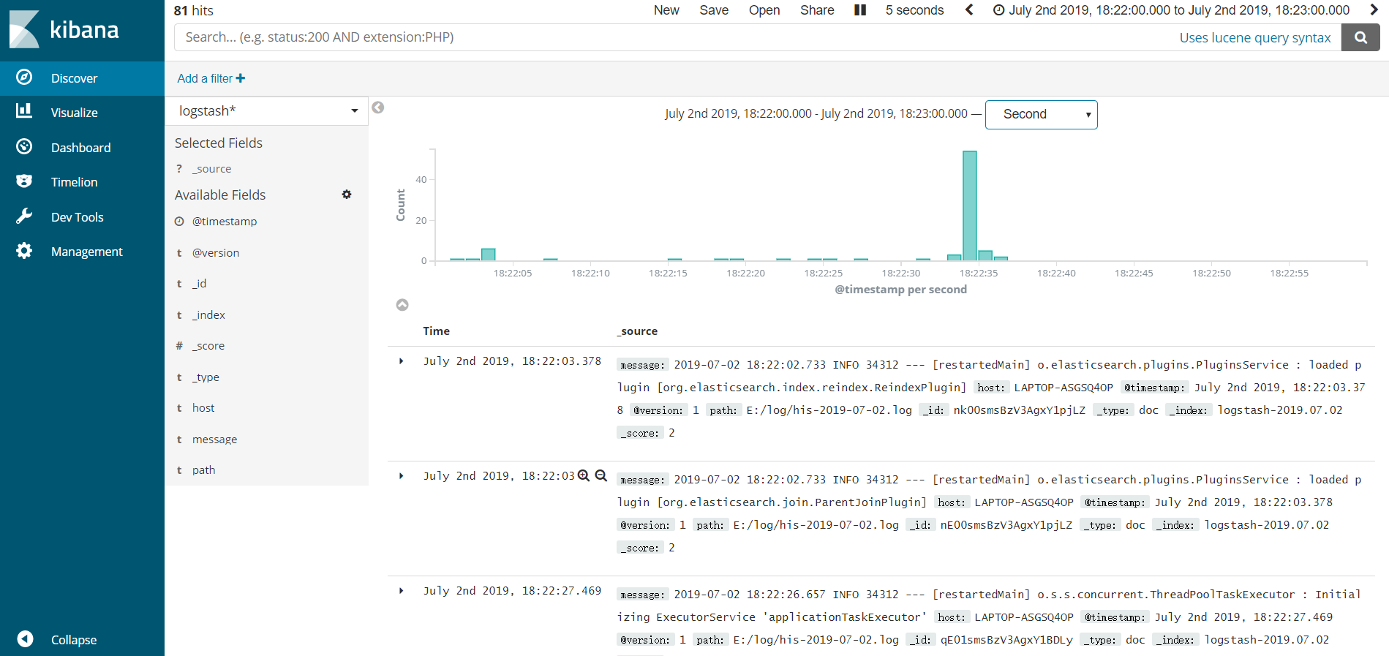Go to Dashboard
The height and width of the screenshot is (656, 1389).
pos(82,148)
